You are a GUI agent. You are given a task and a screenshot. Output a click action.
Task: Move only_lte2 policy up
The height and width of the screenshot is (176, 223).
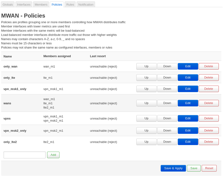(146, 142)
